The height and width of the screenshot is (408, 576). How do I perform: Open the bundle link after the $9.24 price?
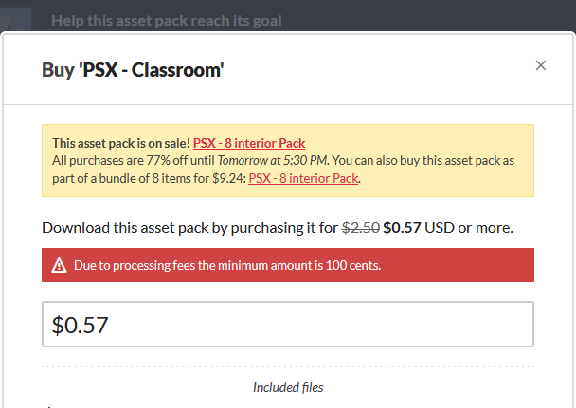303,177
